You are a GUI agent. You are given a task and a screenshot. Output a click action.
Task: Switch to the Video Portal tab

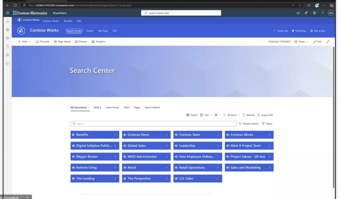(x=112, y=108)
